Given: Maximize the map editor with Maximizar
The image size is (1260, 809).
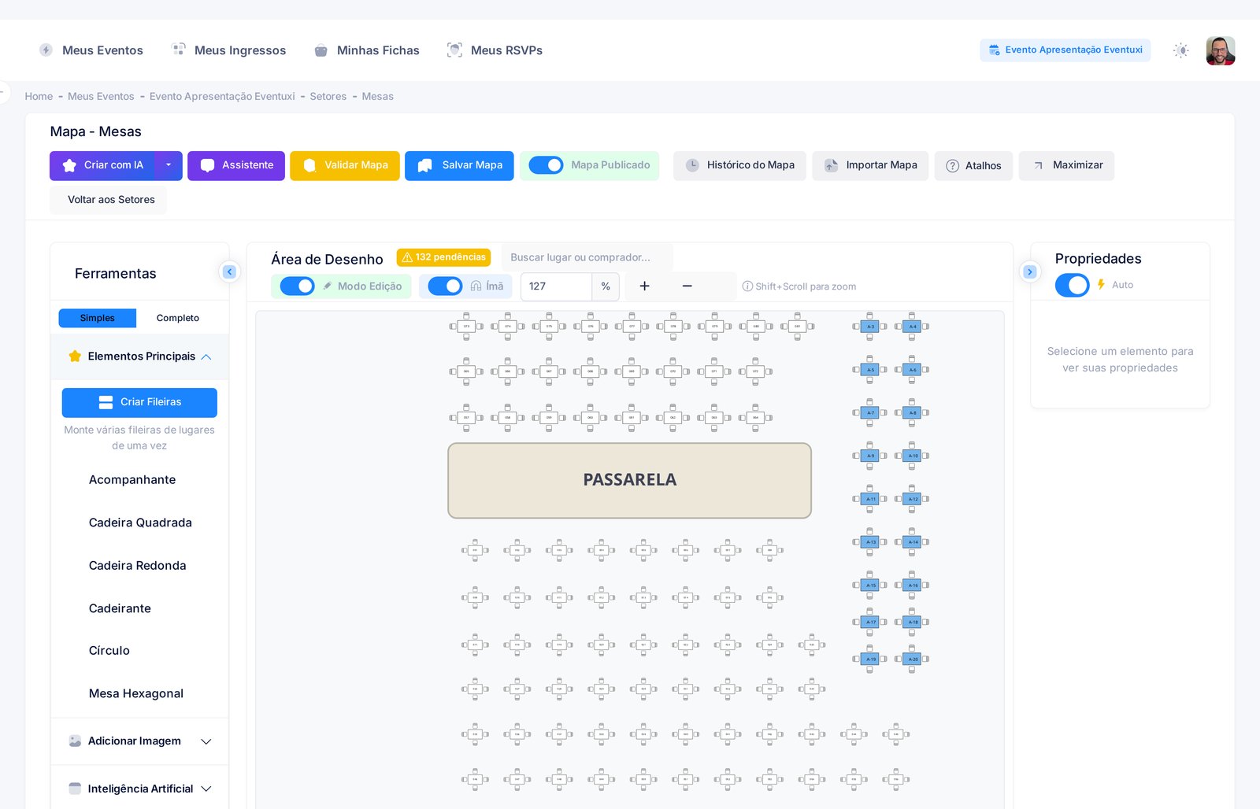Looking at the screenshot, I should [x=1067, y=165].
